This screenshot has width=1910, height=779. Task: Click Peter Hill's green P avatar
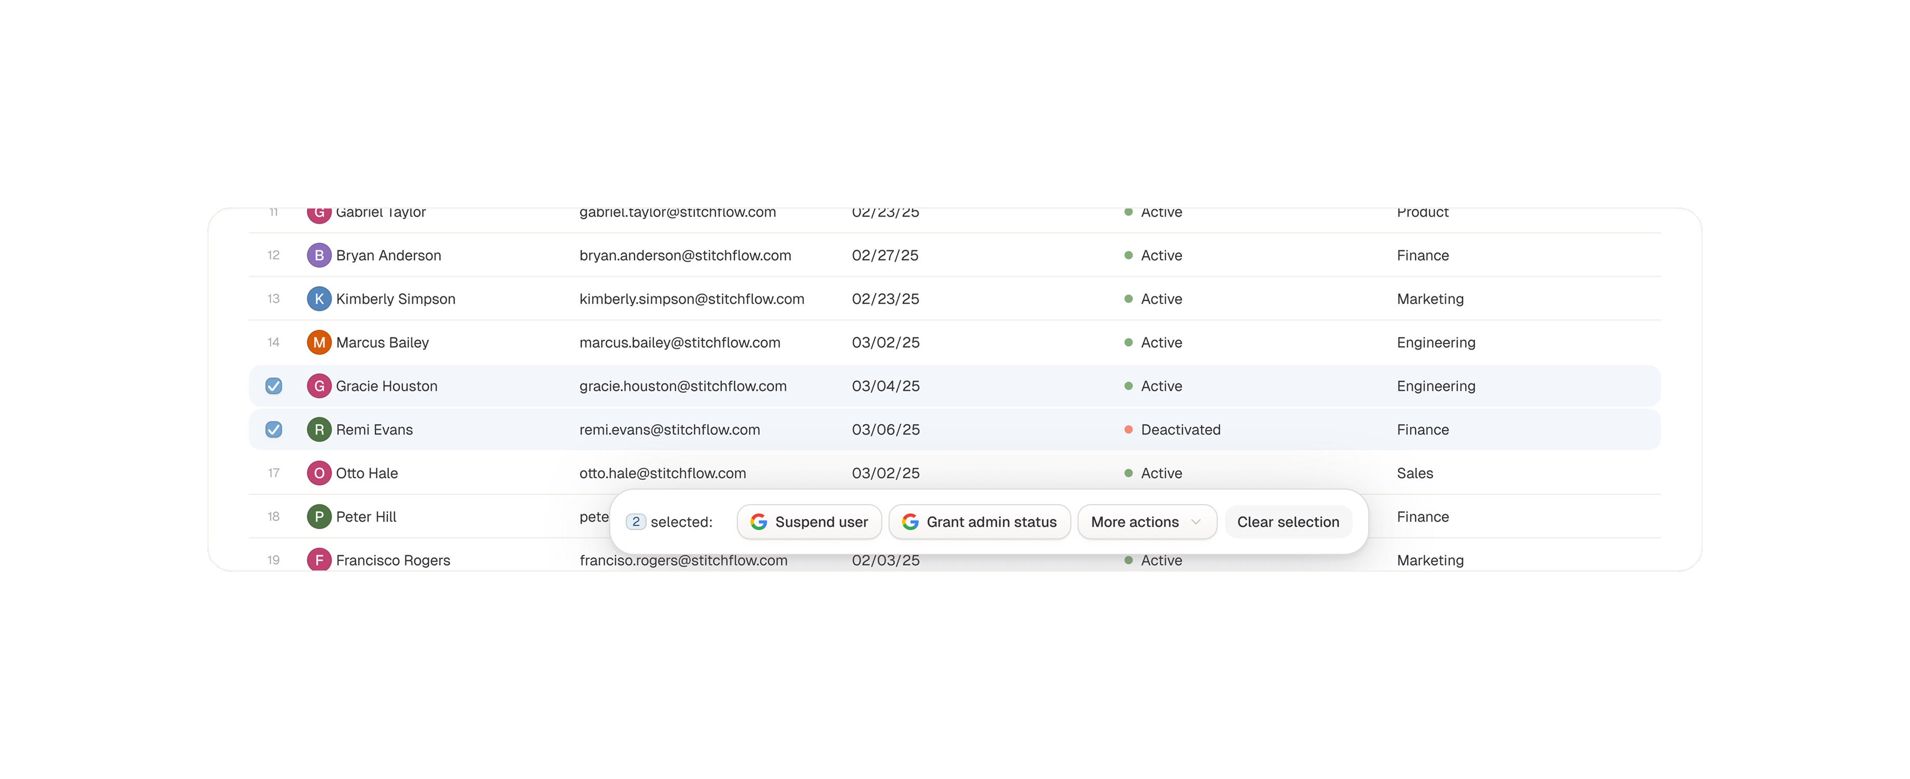319,517
